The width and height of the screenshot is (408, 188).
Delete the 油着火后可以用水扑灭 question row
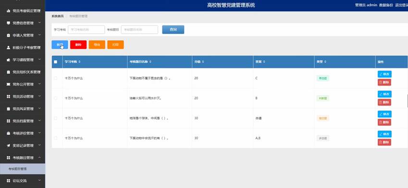pyautogui.click(x=384, y=102)
